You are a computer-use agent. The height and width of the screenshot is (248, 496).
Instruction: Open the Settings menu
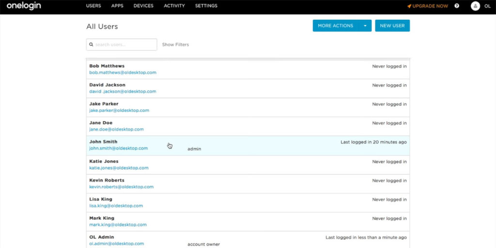(x=206, y=6)
